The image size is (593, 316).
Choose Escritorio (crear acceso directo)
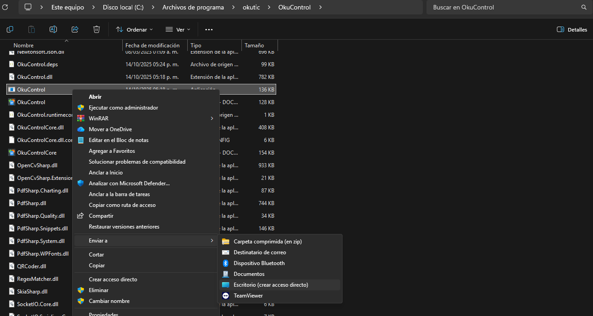pyautogui.click(x=270, y=285)
